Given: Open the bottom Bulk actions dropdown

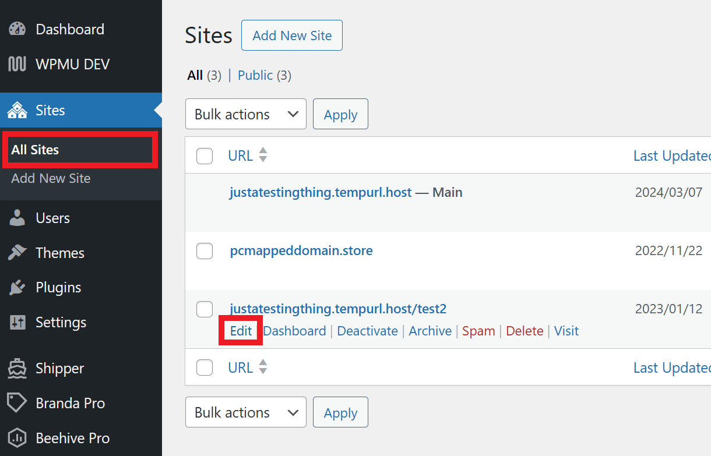Looking at the screenshot, I should click(x=246, y=412).
